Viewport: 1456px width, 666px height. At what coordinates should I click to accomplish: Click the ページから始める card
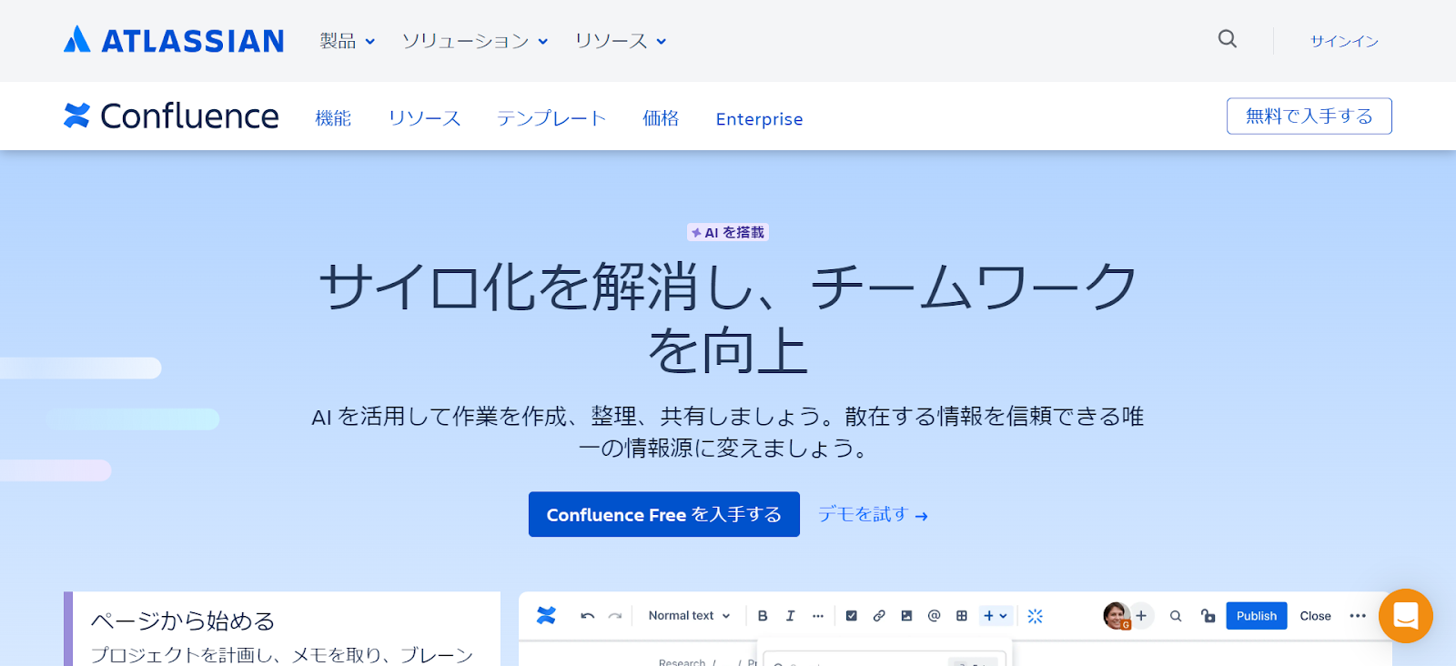click(x=282, y=630)
